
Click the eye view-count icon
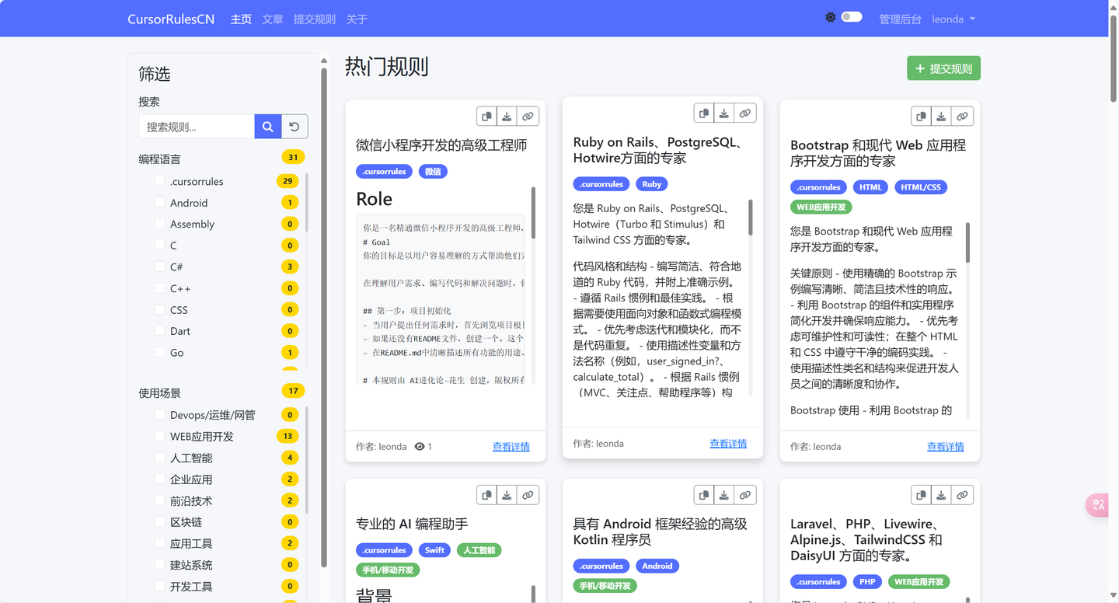coord(420,447)
